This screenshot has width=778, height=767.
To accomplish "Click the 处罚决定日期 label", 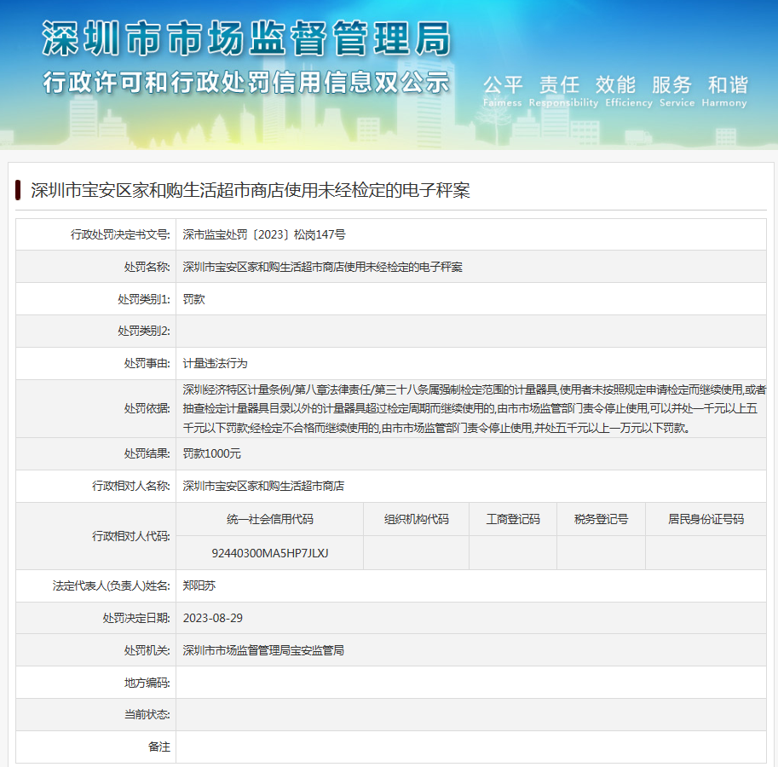I will [136, 618].
